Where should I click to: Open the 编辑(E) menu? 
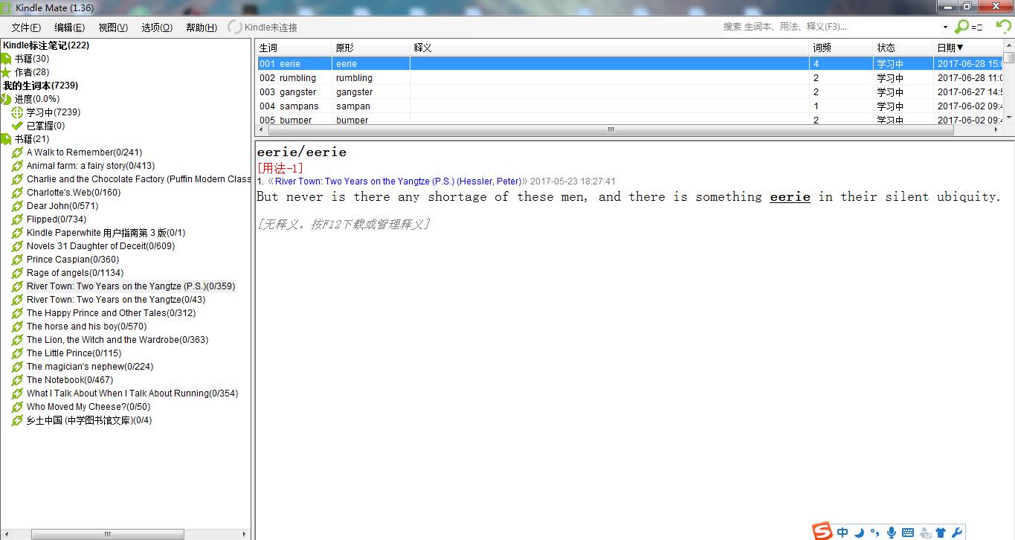[69, 28]
